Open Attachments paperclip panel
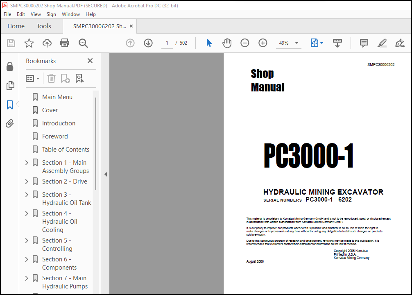This screenshot has height=295, width=412. click(10, 123)
